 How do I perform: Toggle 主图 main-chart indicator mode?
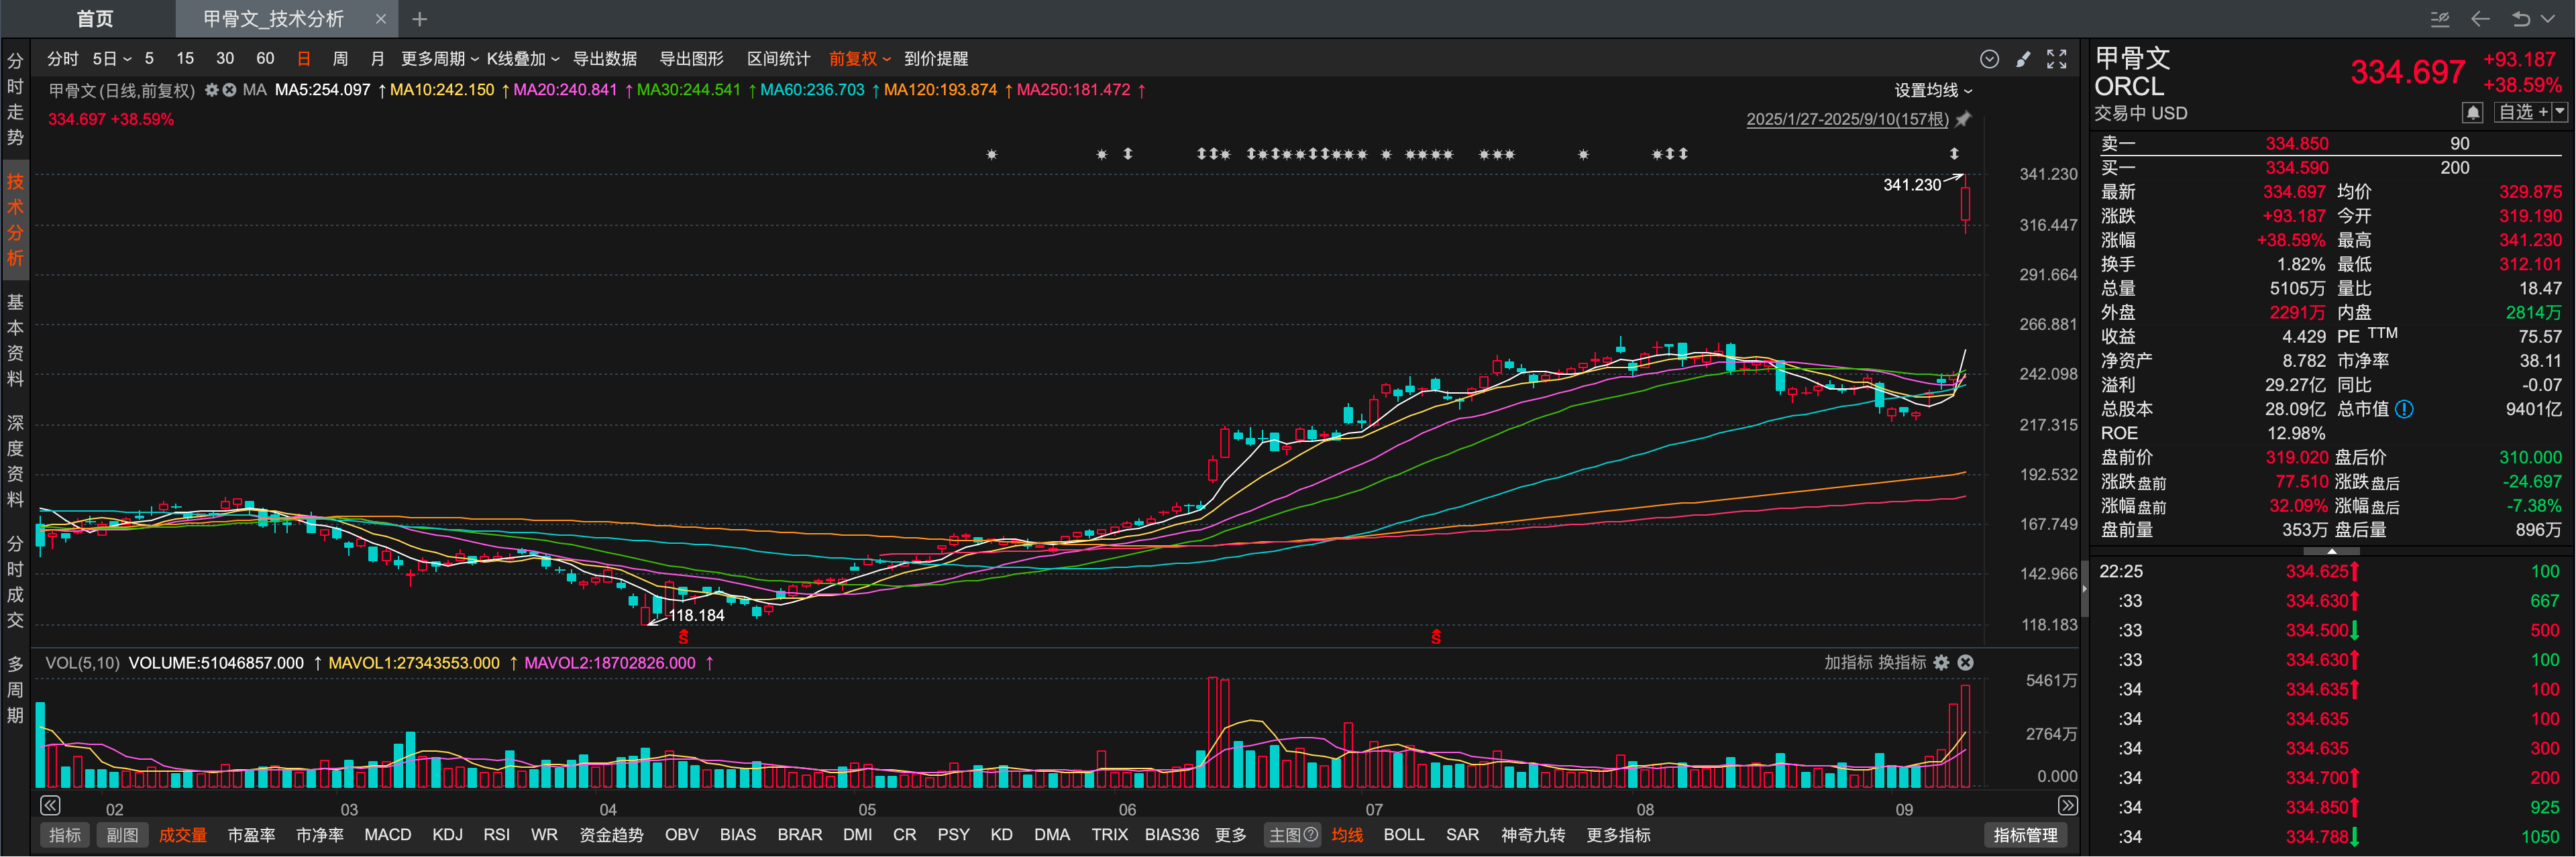[1293, 834]
